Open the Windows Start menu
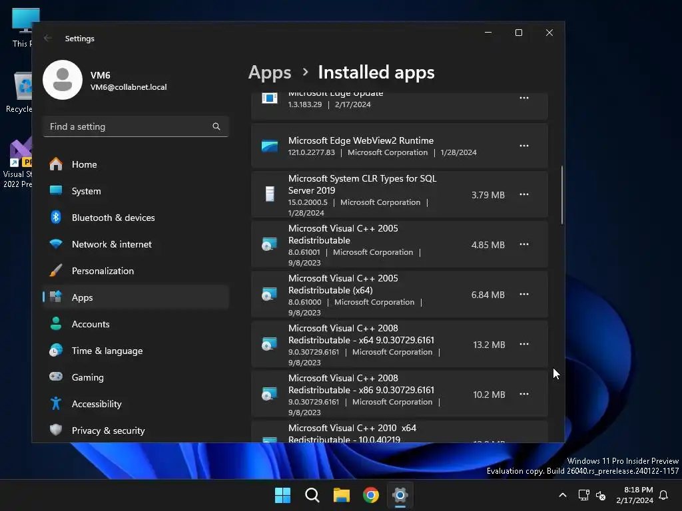Viewport: 682px width, 511px height. (282, 495)
